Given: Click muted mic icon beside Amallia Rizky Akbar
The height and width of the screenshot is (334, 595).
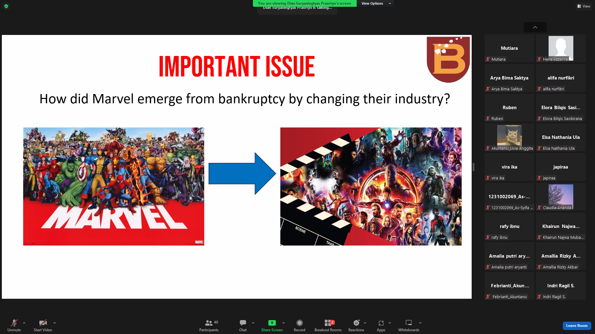Looking at the screenshot, I should (539, 267).
